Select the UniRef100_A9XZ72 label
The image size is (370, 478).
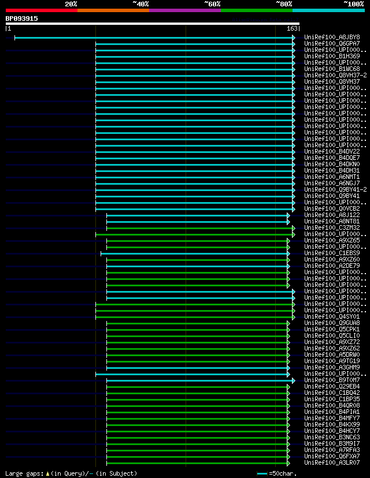[332, 342]
